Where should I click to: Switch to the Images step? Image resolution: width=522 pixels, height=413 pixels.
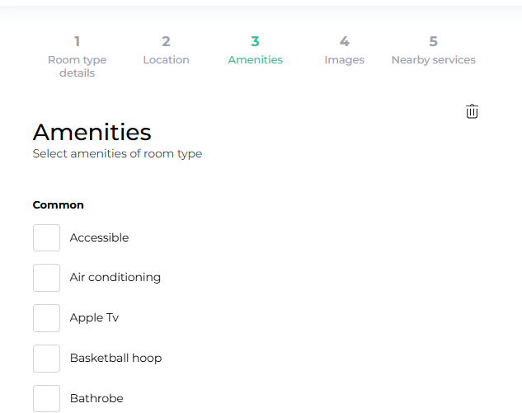(344, 59)
